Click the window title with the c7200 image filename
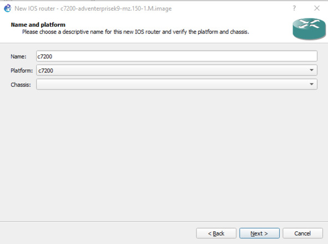The image size is (328, 244). pos(93,8)
